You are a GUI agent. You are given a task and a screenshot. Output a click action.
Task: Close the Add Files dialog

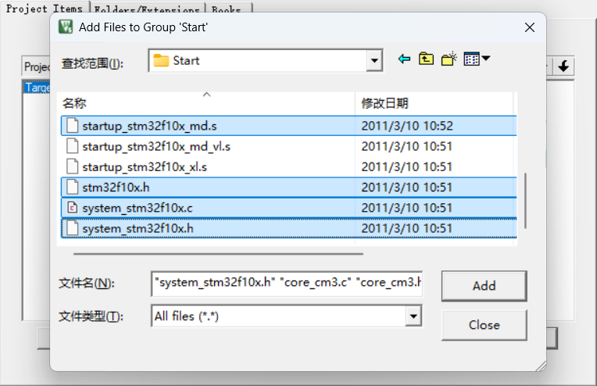[530, 27]
